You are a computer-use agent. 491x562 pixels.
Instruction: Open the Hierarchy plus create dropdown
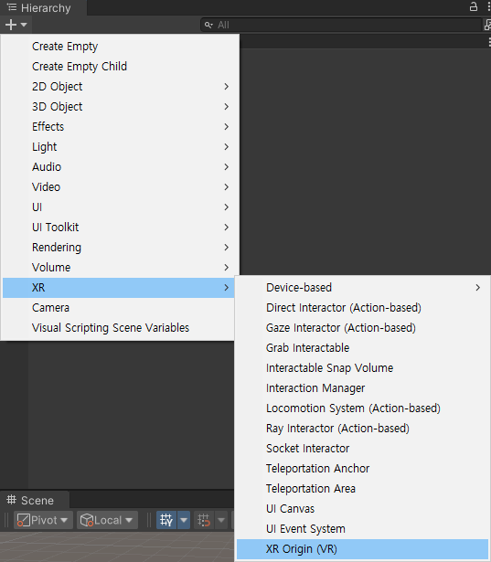[16, 25]
